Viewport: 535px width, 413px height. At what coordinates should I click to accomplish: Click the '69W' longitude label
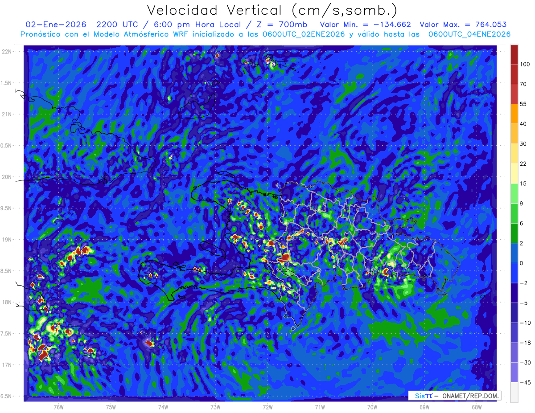[424, 407]
